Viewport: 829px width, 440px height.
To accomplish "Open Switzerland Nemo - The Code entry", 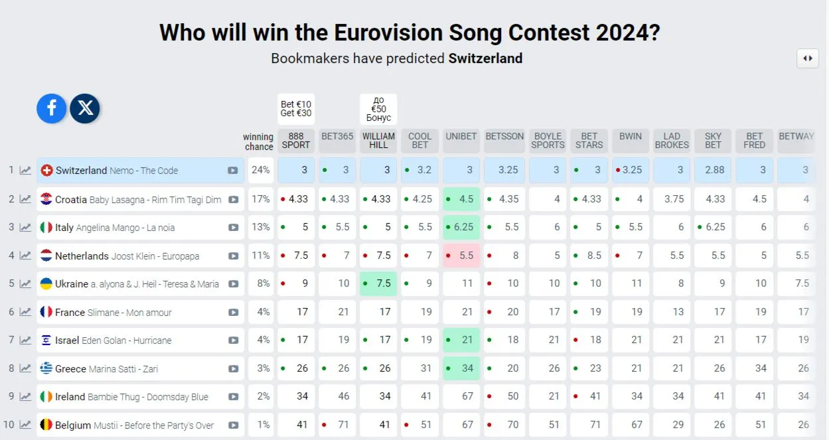I will [x=117, y=171].
